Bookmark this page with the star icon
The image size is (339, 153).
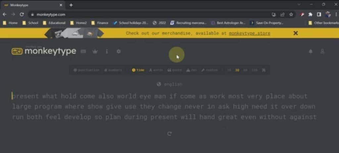[291, 14]
